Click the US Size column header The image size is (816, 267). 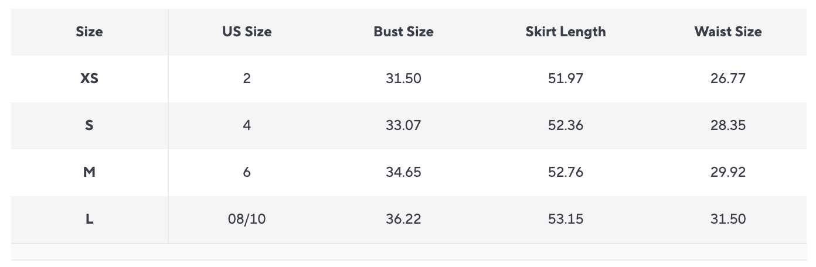pos(247,32)
